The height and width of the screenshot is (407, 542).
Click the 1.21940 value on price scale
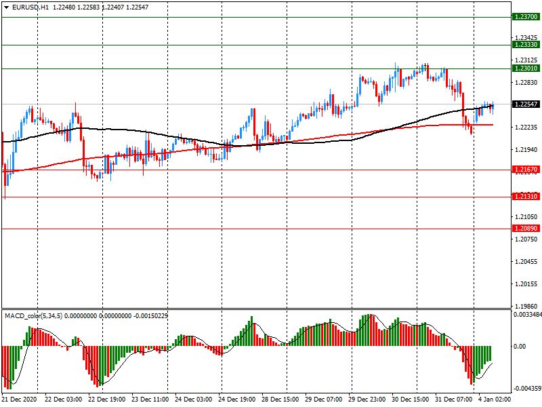(526, 150)
